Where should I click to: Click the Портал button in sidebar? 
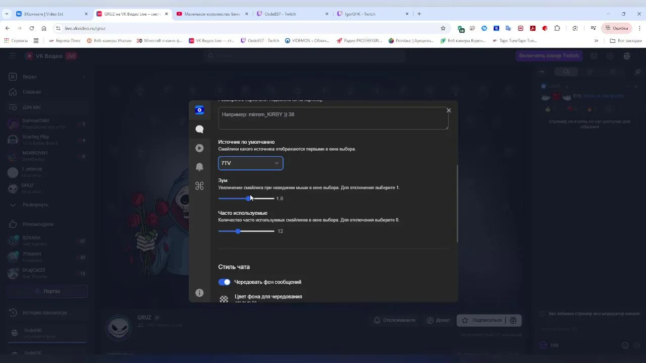[x=47, y=291]
